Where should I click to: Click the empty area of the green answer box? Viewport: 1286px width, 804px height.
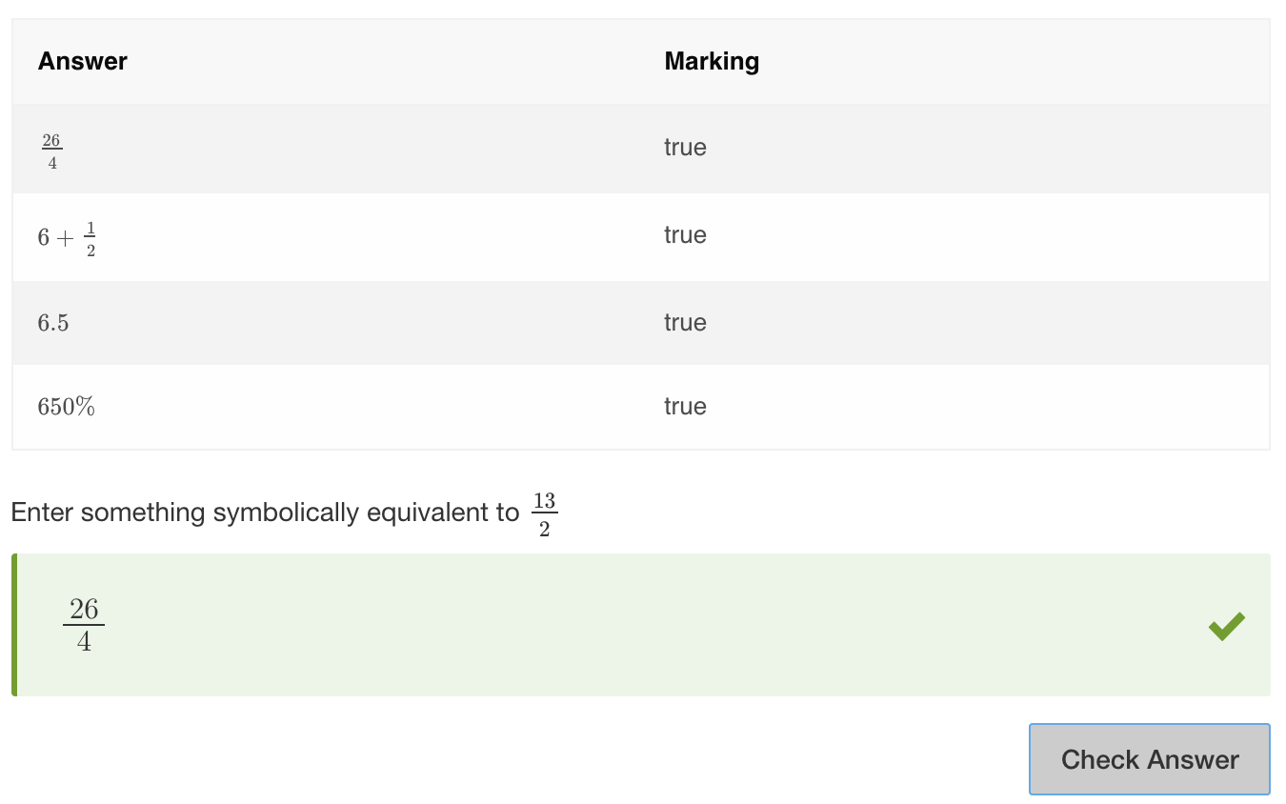(x=648, y=625)
